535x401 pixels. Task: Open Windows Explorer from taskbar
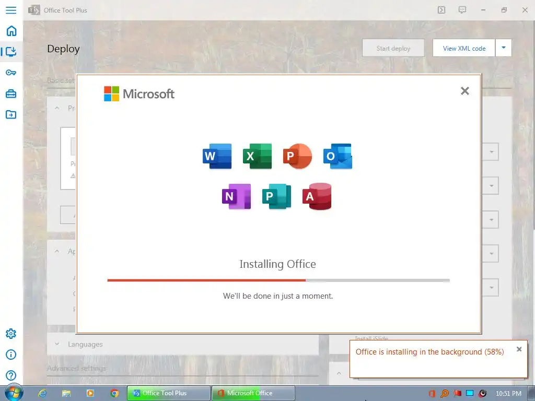66,393
